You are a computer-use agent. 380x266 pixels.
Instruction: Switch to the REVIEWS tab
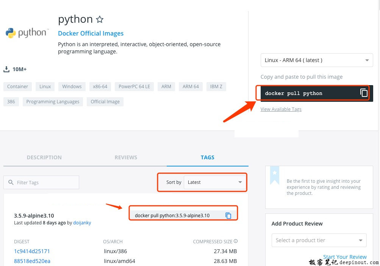coord(126,157)
